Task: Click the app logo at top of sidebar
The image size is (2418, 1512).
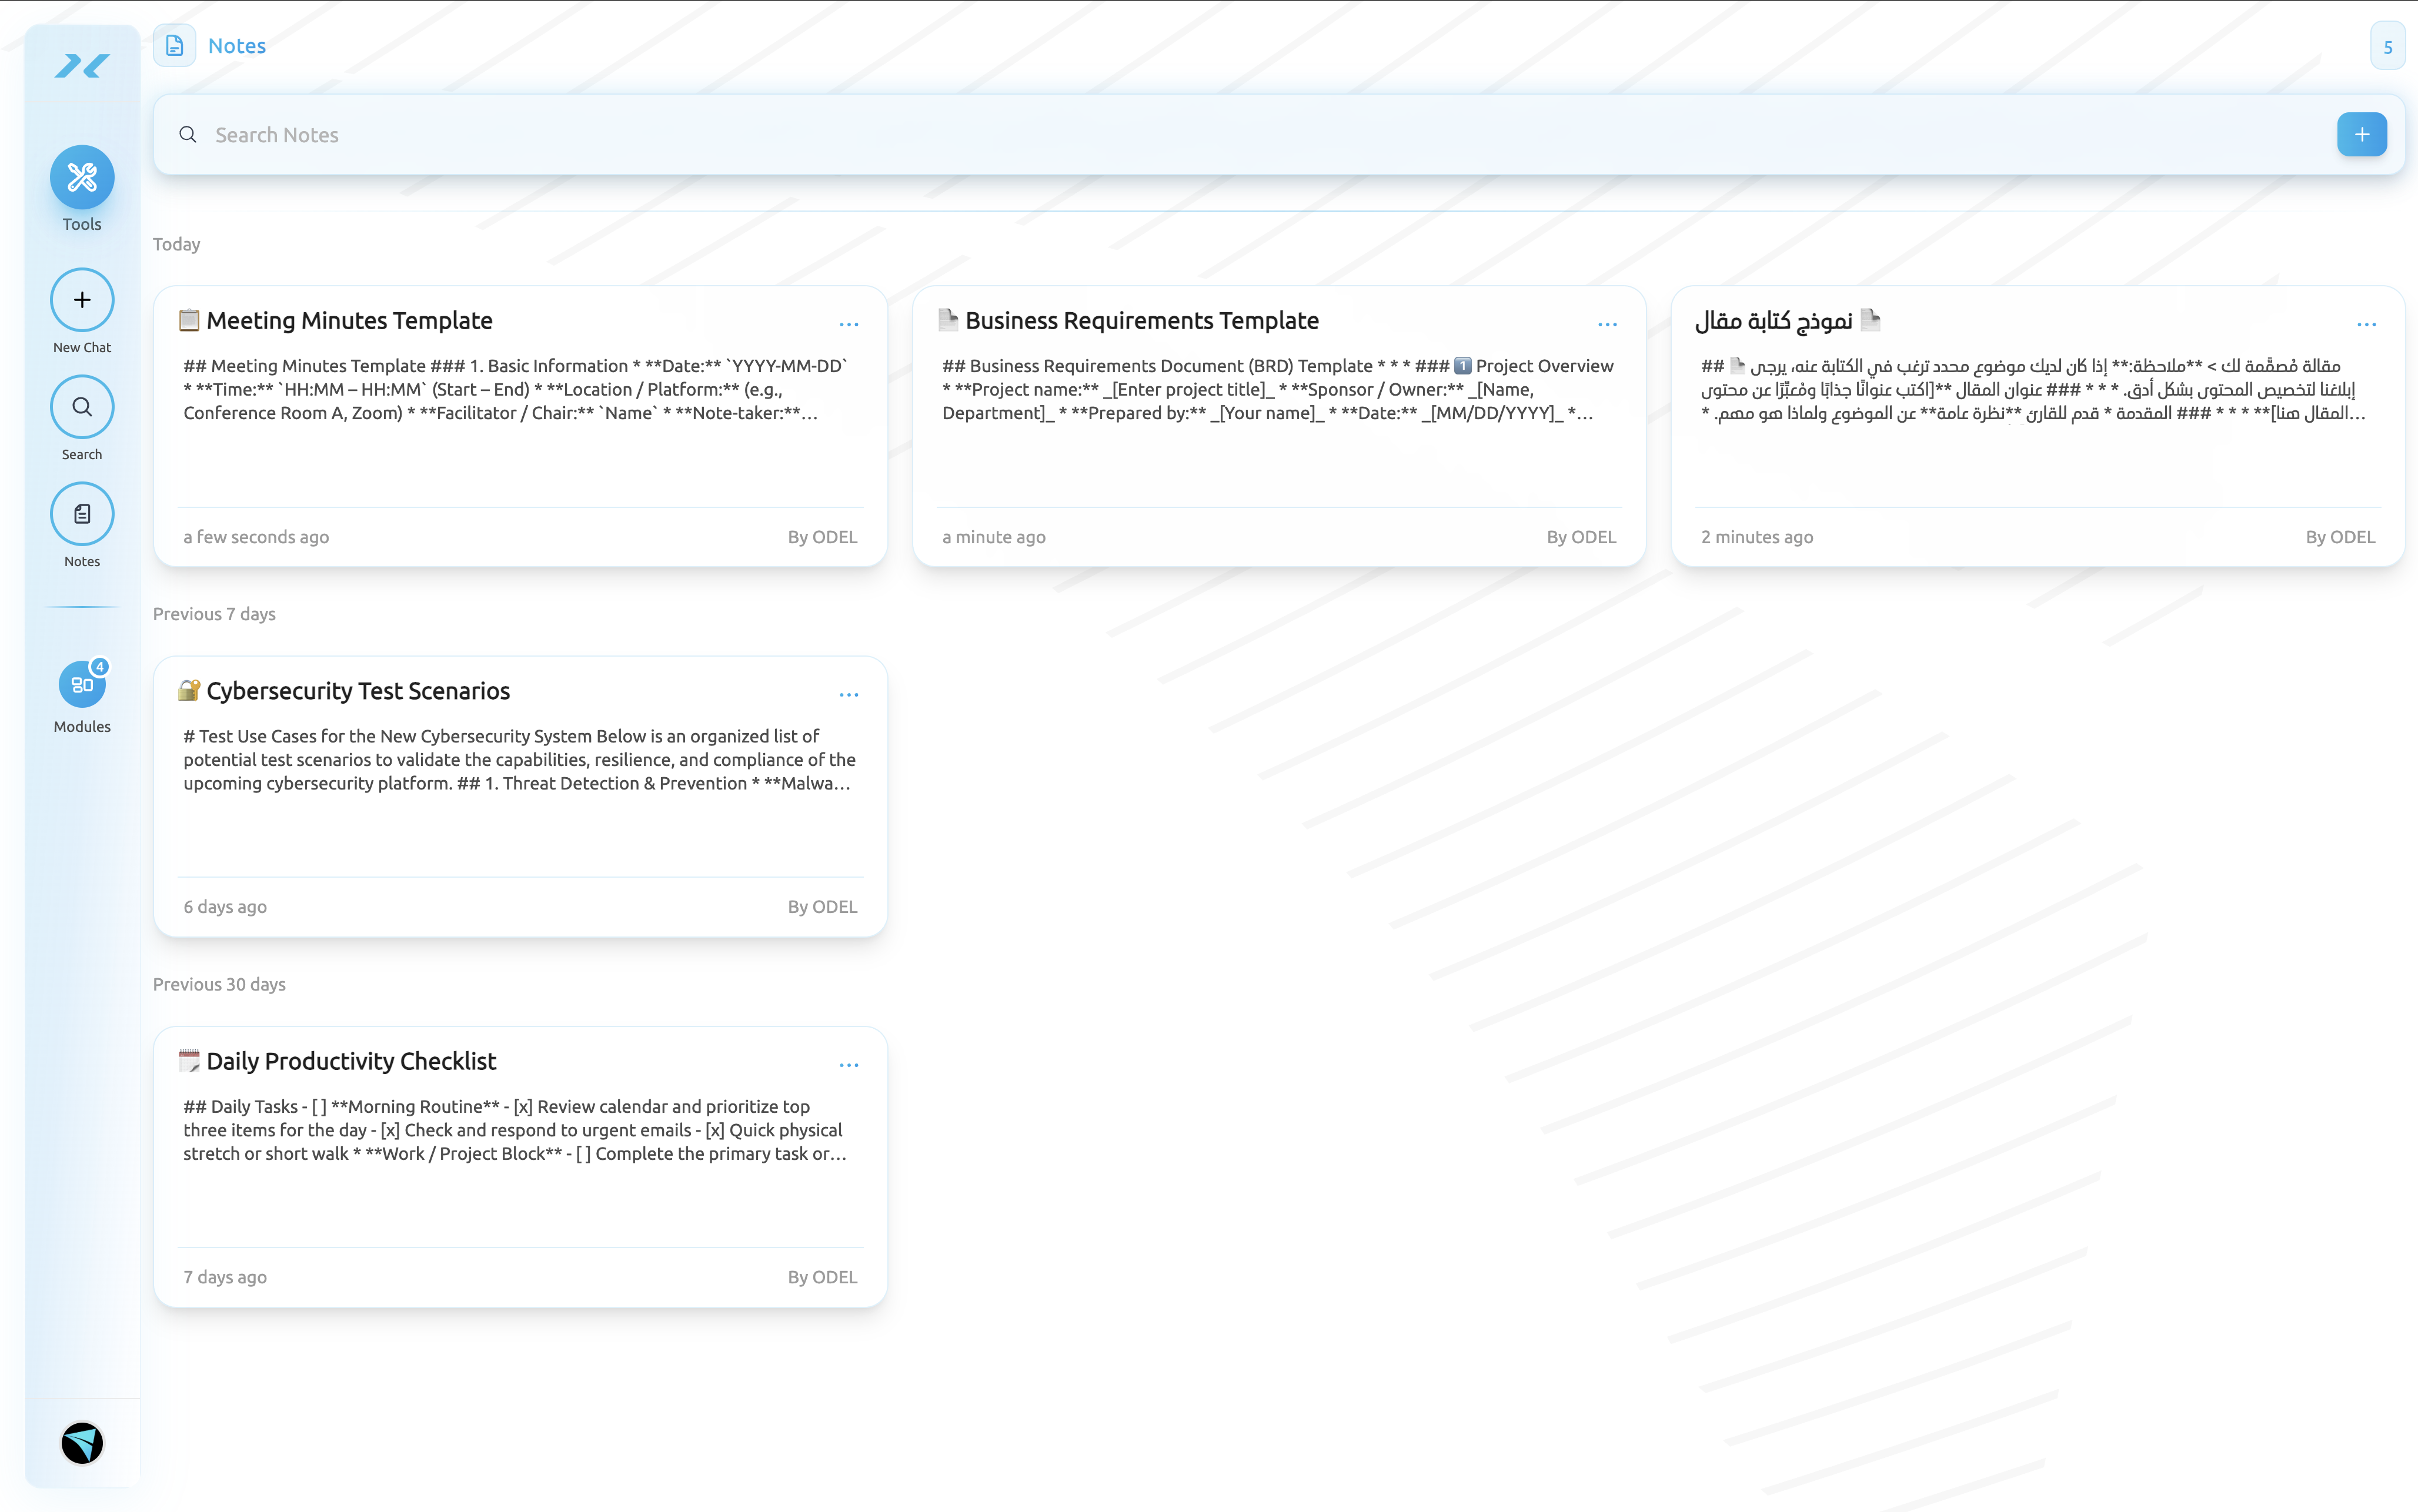Action: (x=82, y=67)
